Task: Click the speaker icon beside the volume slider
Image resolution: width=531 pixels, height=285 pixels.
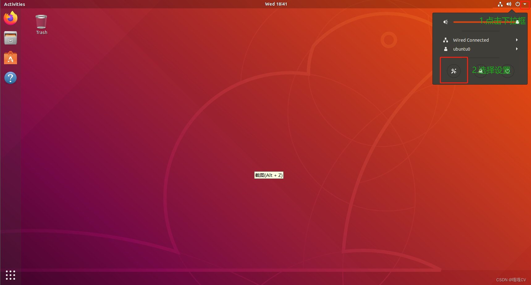Action: pos(446,22)
